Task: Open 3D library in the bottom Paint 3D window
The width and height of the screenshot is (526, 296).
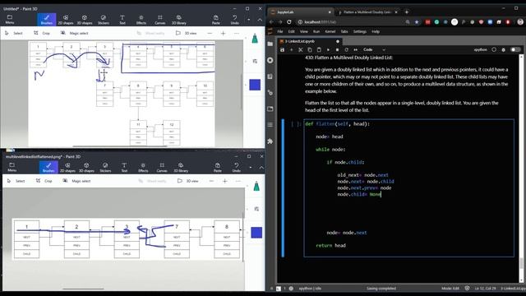Action: [x=181, y=167]
